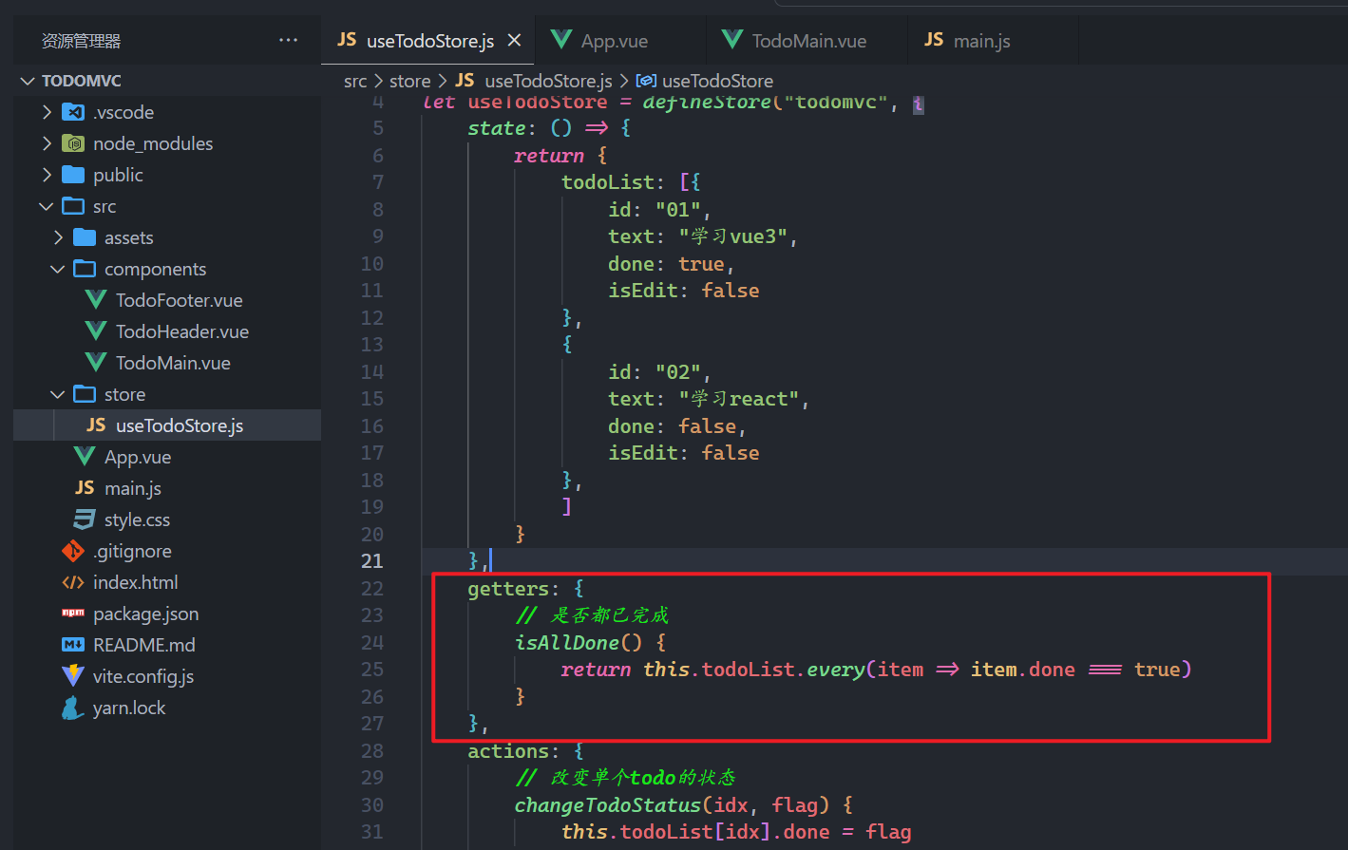Click the Vue icon beside TodoHeader.vue

coord(96,331)
